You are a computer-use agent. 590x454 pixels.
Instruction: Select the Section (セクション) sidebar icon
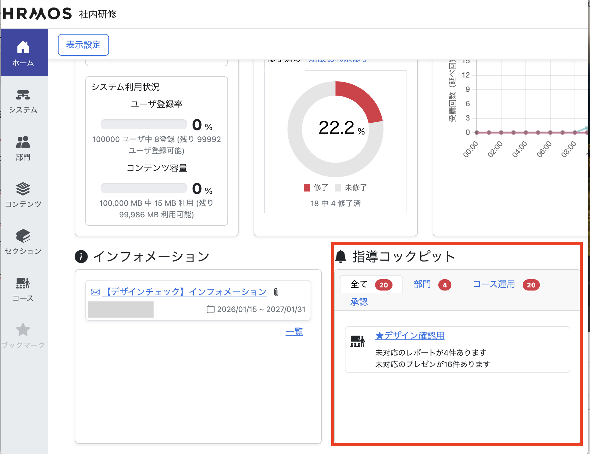point(23,236)
